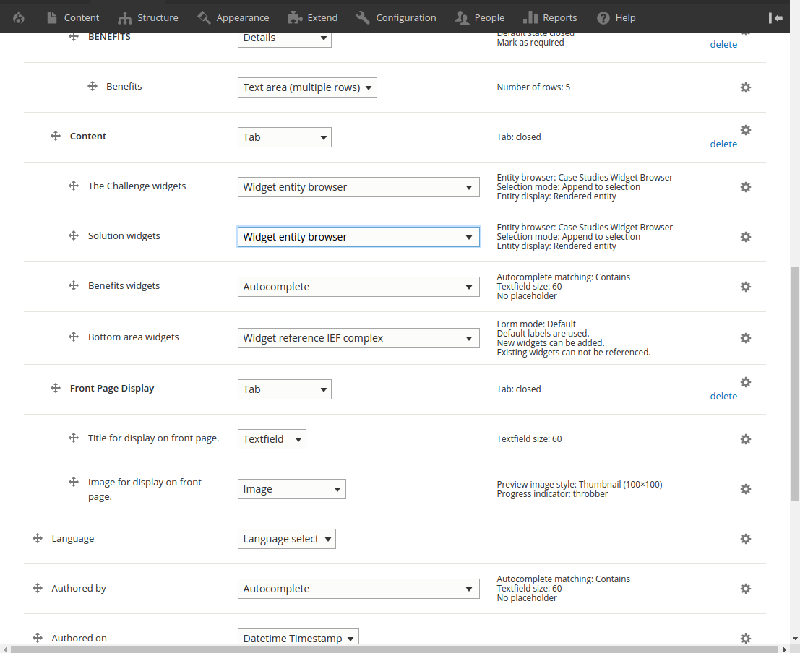The width and height of the screenshot is (800, 653).
Task: Open Textfield widget dropdown
Action: click(x=272, y=439)
